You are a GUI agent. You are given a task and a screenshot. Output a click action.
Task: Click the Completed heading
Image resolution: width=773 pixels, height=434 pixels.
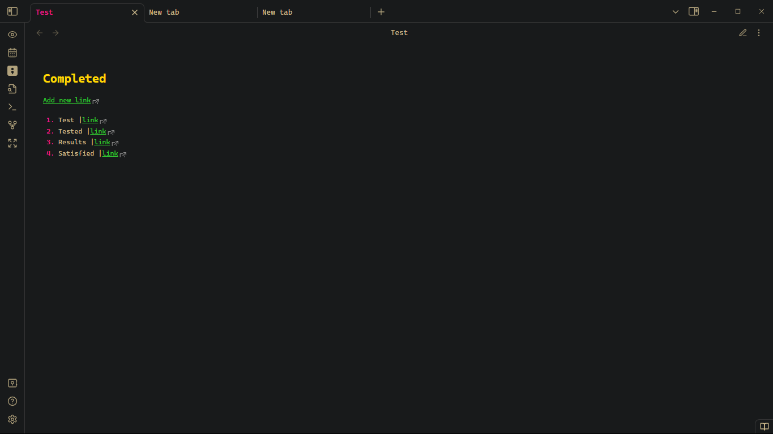click(x=75, y=79)
